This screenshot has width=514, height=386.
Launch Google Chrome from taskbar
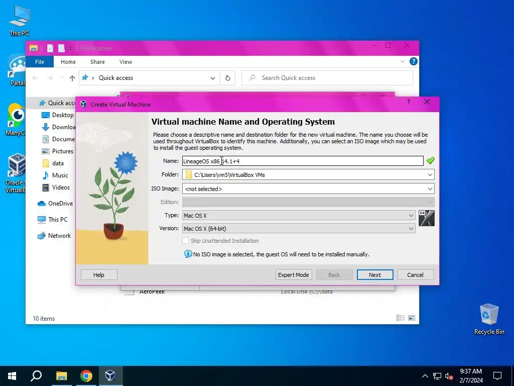86,376
